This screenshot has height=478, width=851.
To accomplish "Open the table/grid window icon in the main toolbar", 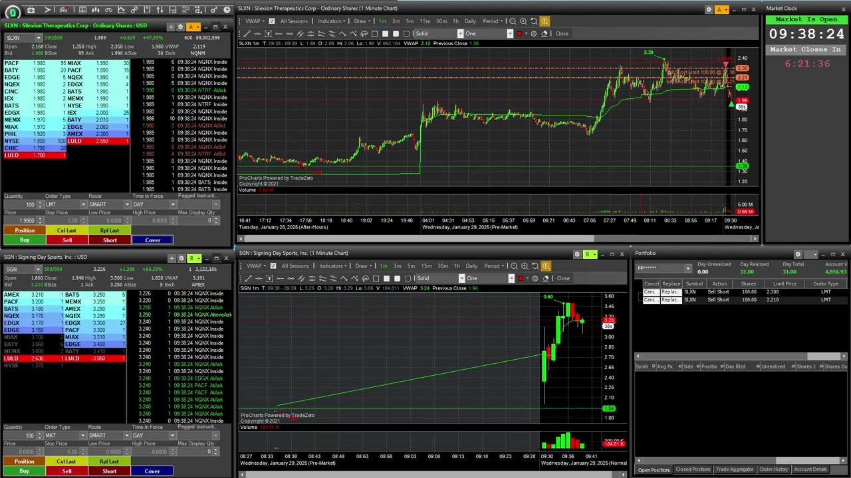I will 82,10.
